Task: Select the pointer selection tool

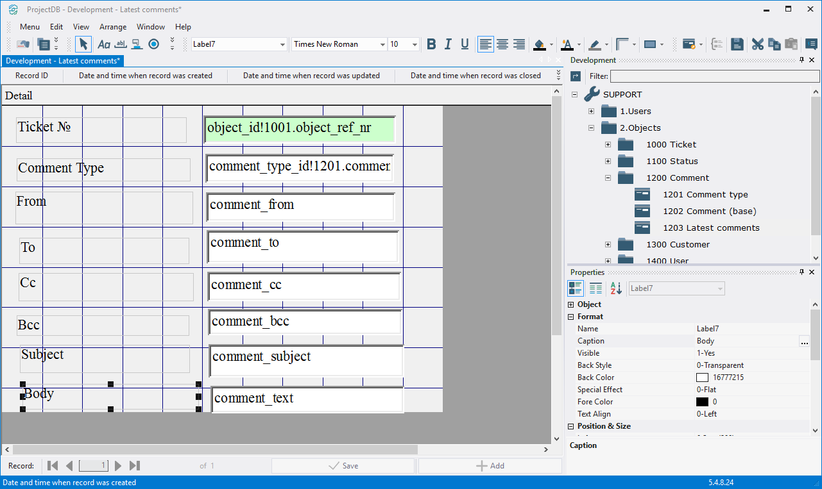Action: pos(83,44)
